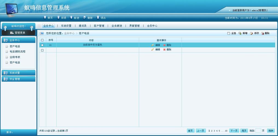
Task: Open the 客户管理 tab
Action: click(x=99, y=26)
